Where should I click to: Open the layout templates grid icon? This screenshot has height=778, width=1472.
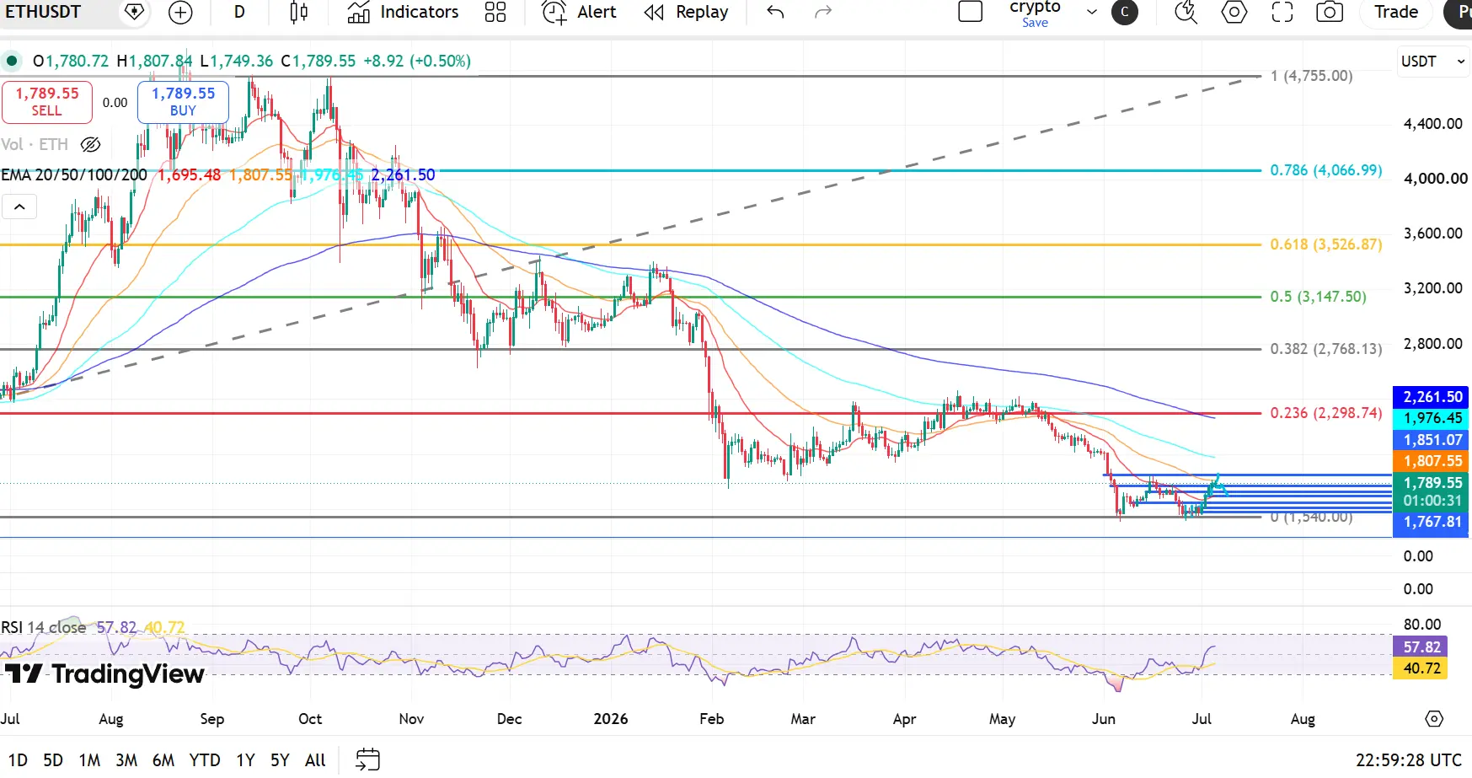(495, 12)
